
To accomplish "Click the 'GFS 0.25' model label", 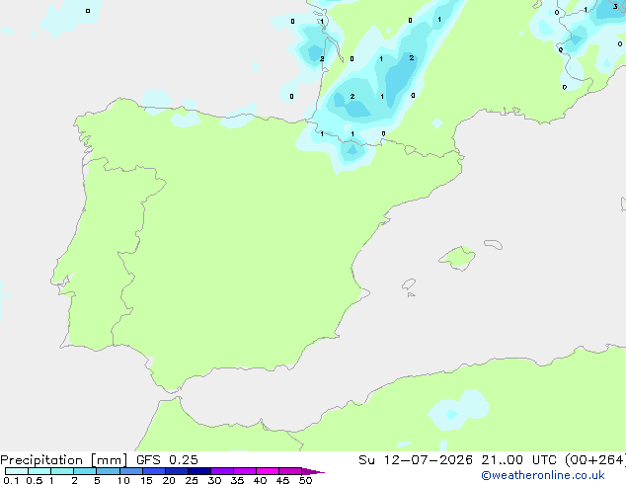I will click(167, 460).
